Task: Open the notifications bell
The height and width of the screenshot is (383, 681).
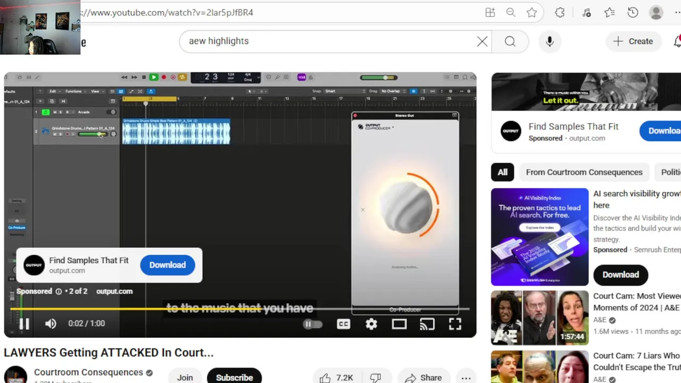Action: [677, 41]
